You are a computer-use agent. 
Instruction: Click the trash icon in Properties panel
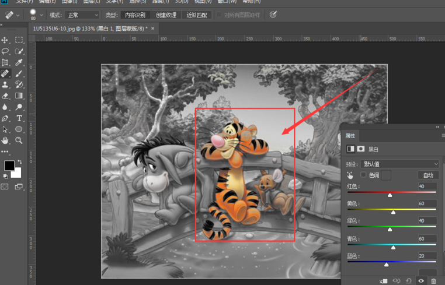click(433, 281)
